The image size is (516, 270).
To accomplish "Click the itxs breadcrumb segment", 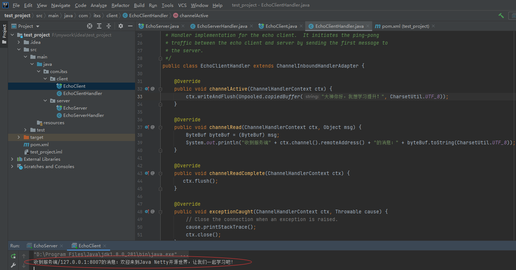I will tap(97, 16).
